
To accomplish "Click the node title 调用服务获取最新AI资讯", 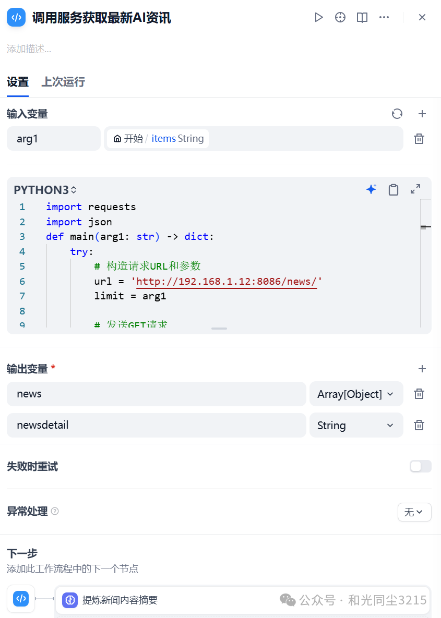I will (x=102, y=18).
